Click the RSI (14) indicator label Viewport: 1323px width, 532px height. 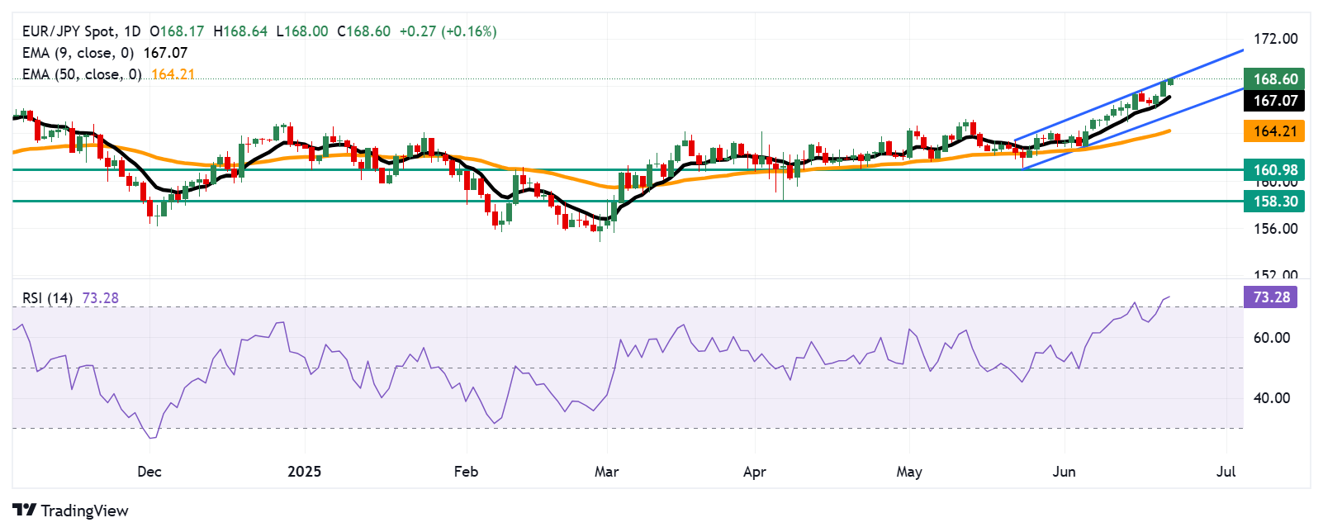pos(47,298)
